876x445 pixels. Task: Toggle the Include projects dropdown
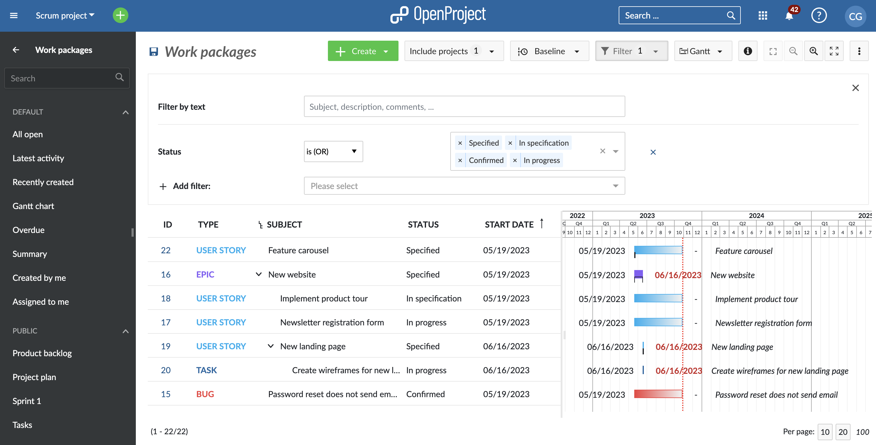coord(492,51)
